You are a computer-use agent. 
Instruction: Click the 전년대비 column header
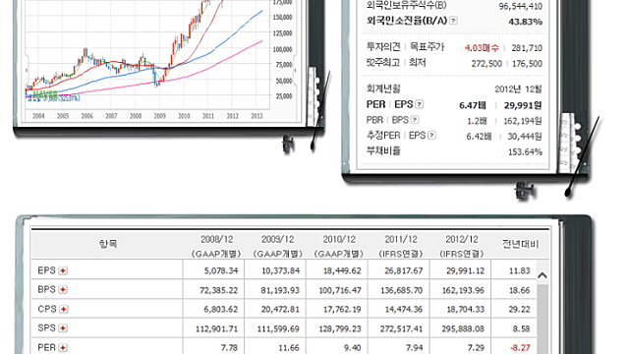pyautogui.click(x=520, y=244)
